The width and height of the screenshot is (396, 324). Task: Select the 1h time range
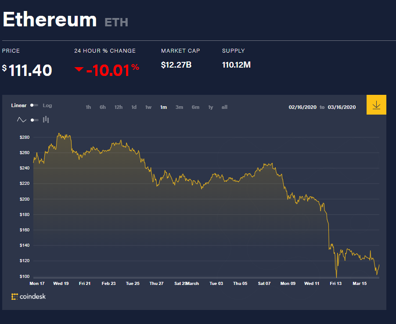click(x=88, y=107)
